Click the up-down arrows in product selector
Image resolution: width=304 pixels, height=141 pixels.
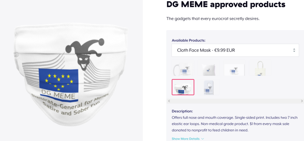pyautogui.click(x=294, y=50)
